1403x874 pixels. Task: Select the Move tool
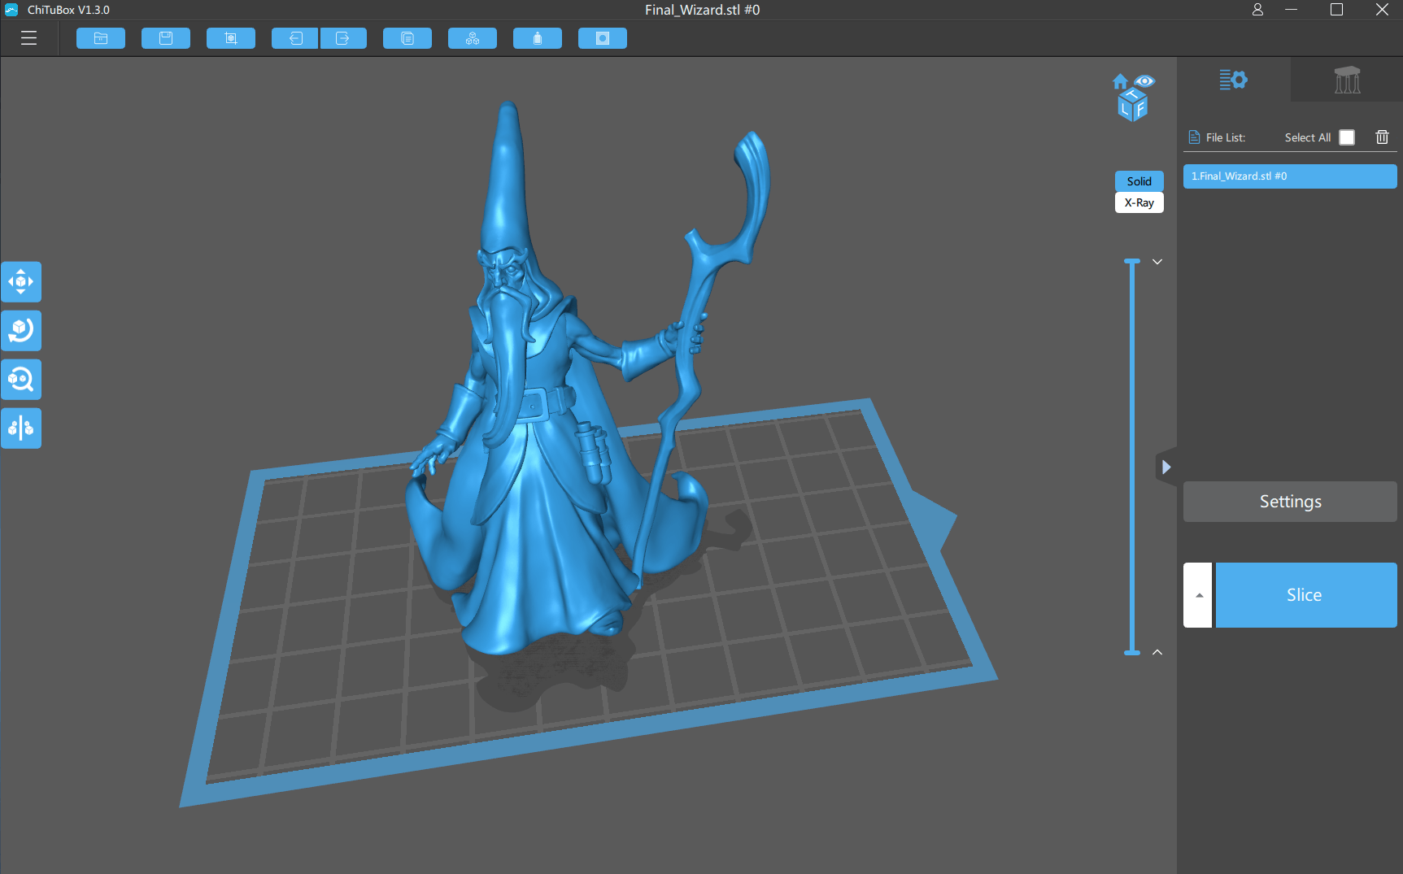pos(21,282)
